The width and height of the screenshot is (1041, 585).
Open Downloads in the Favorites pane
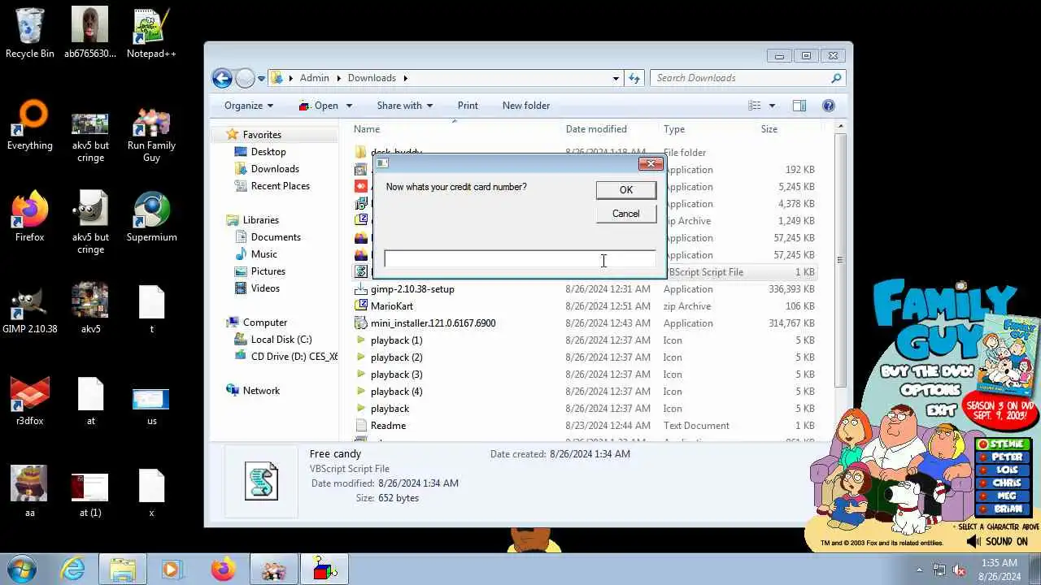coord(275,169)
